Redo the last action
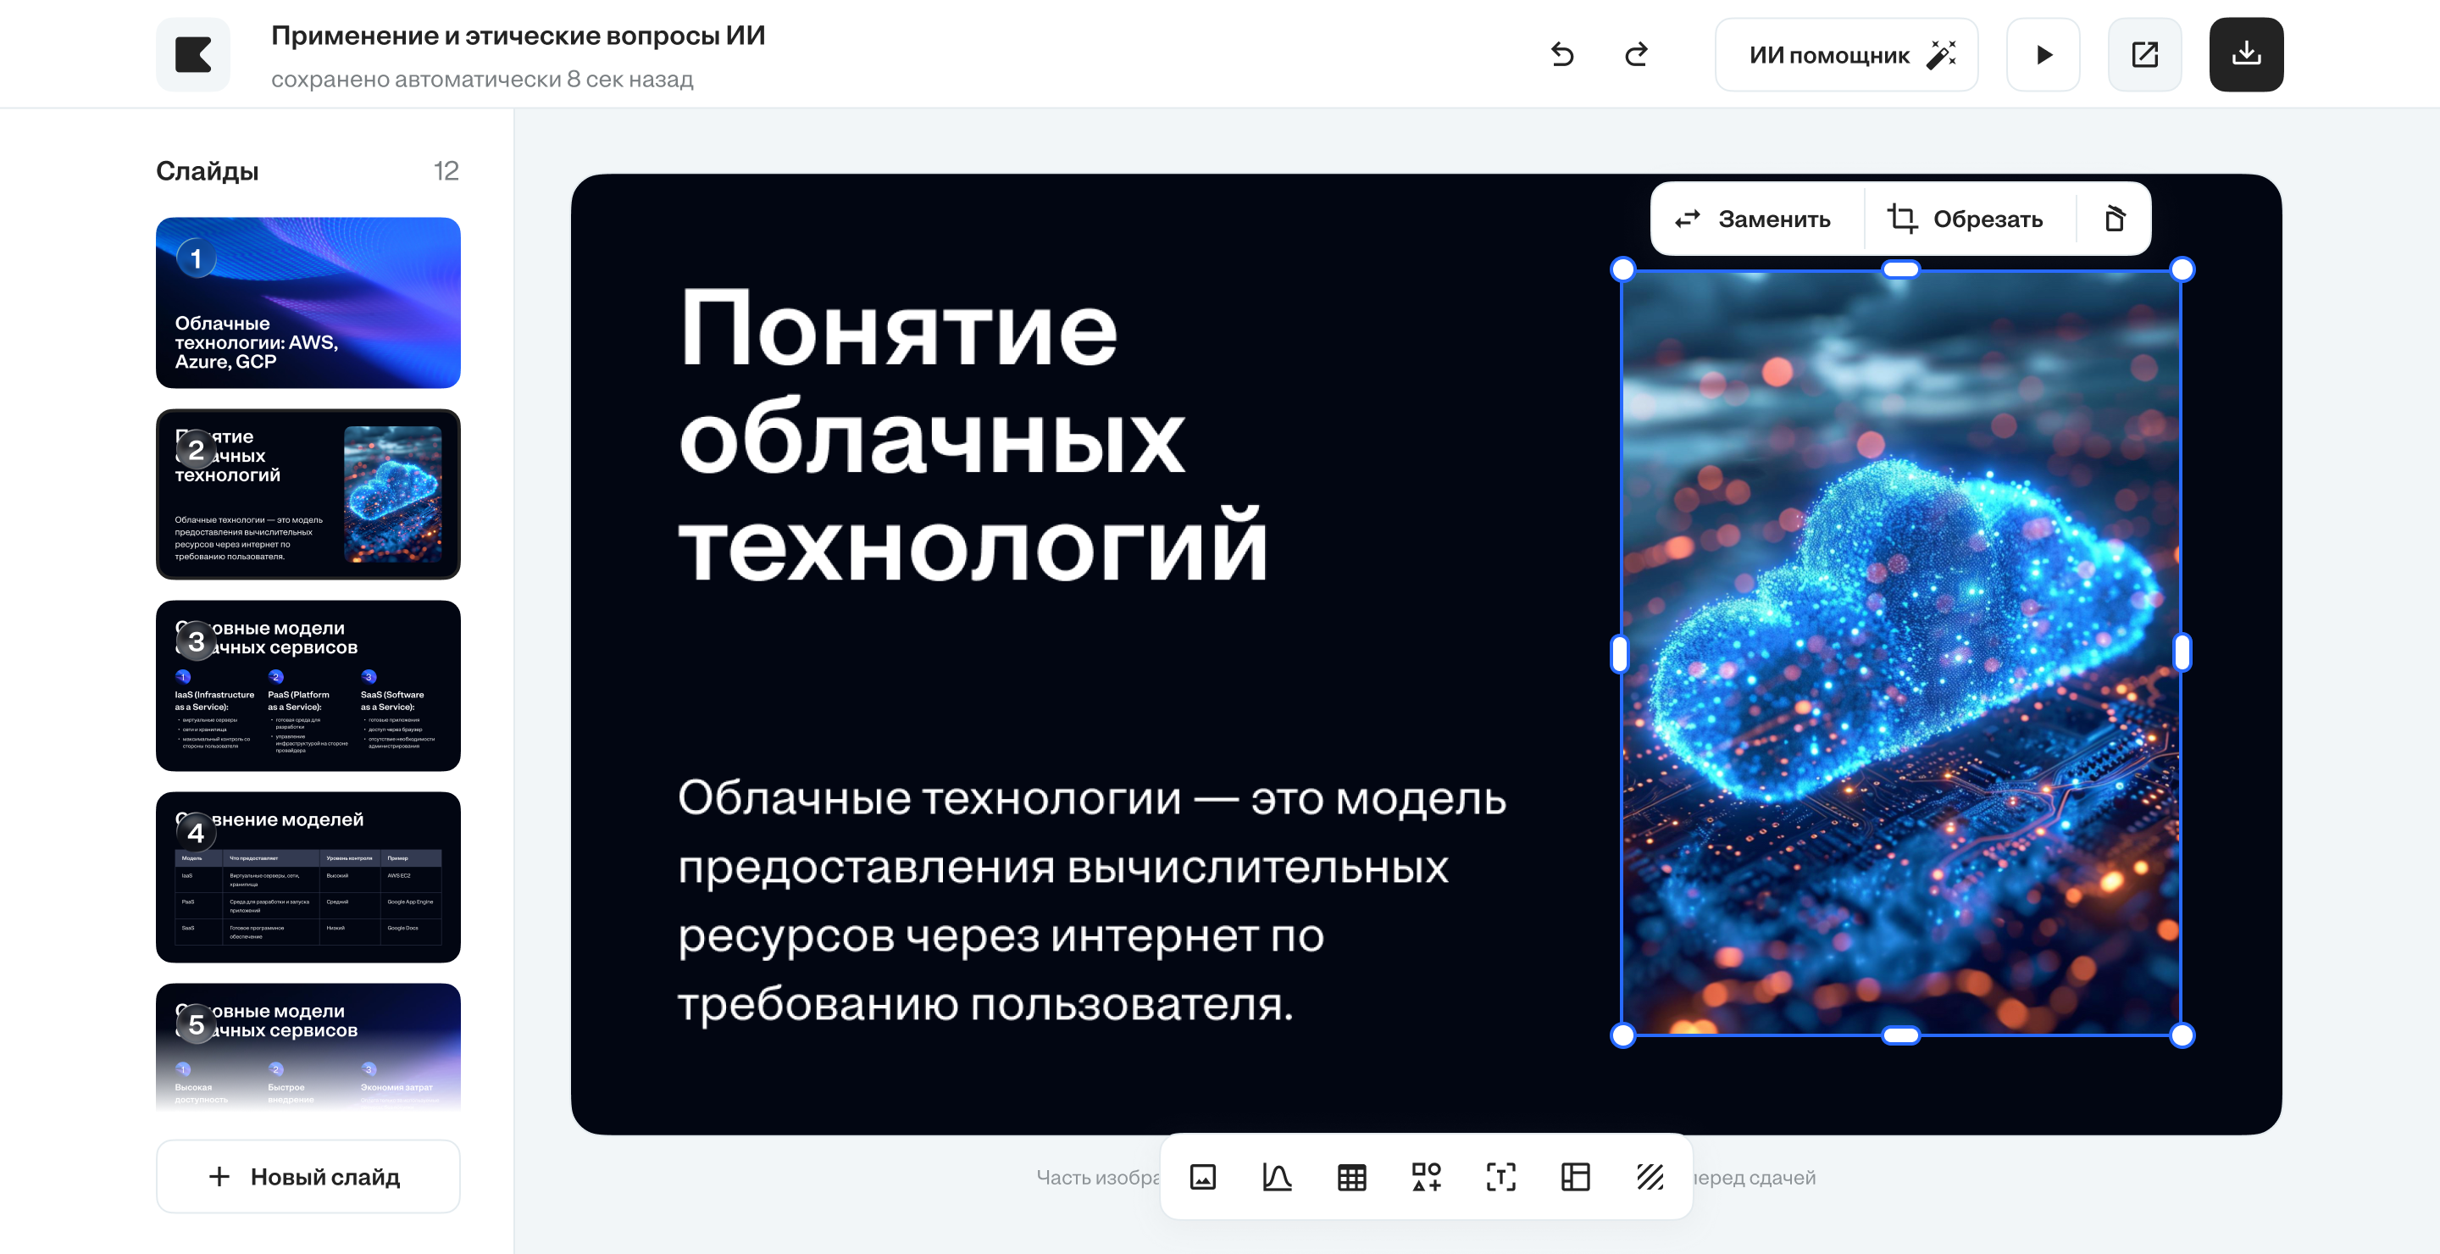2440x1254 pixels. (x=1636, y=55)
